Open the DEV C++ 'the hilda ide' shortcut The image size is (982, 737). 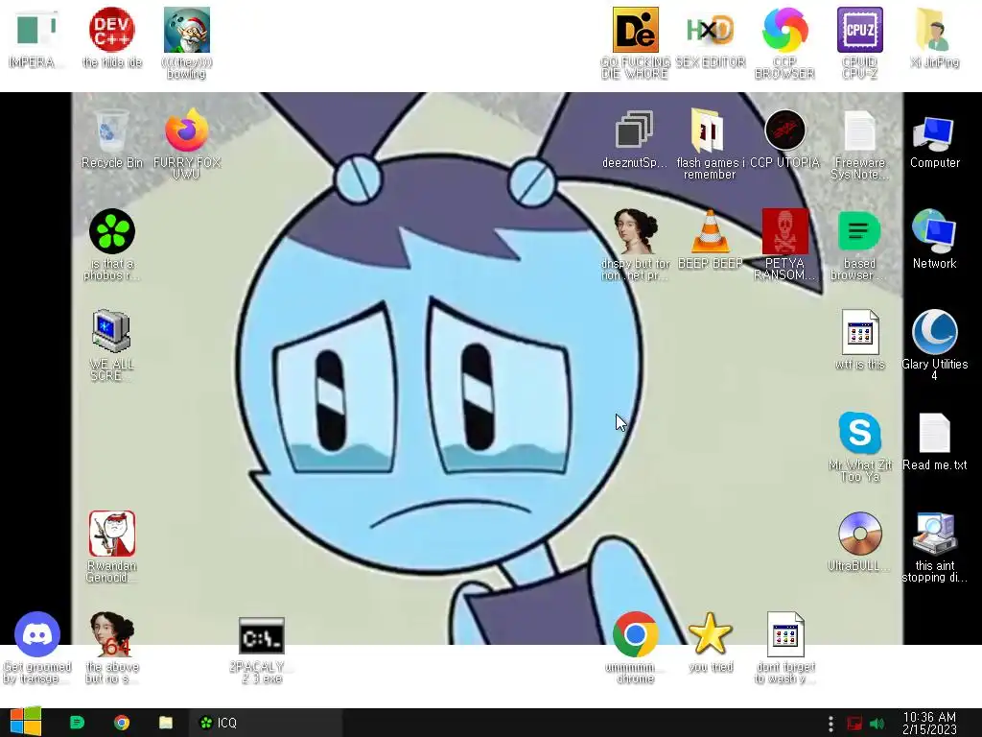(x=111, y=30)
